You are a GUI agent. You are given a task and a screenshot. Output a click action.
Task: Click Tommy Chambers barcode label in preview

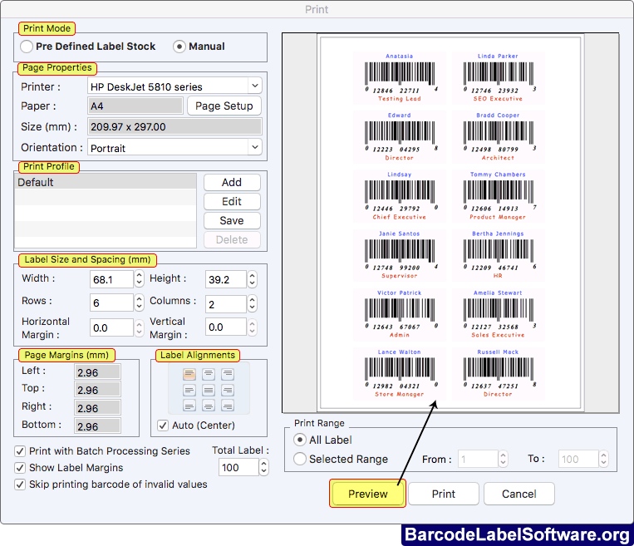coord(499,196)
